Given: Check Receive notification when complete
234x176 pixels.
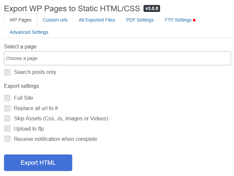Looking at the screenshot, I should click(7, 139).
